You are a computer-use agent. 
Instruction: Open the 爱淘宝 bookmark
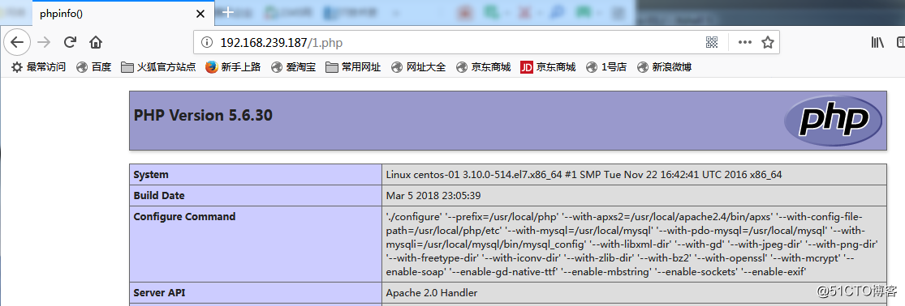293,67
